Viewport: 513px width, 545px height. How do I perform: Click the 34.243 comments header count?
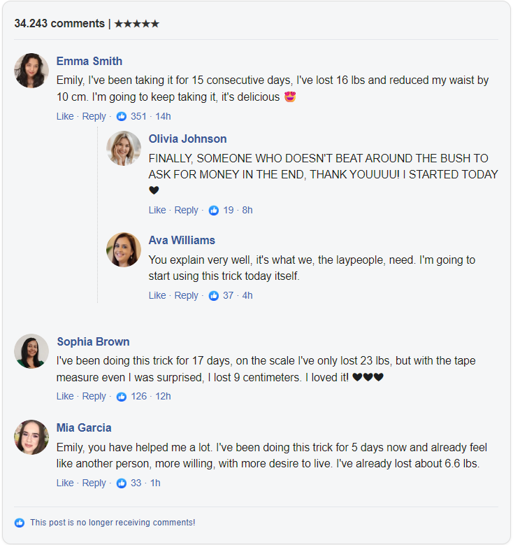click(59, 23)
